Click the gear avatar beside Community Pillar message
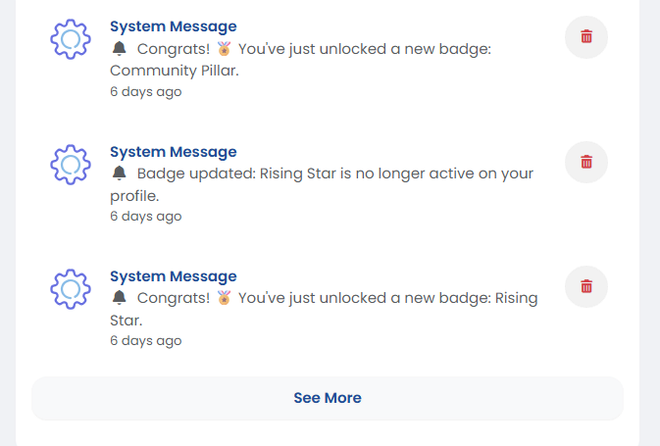This screenshot has height=446, width=660. click(71, 39)
